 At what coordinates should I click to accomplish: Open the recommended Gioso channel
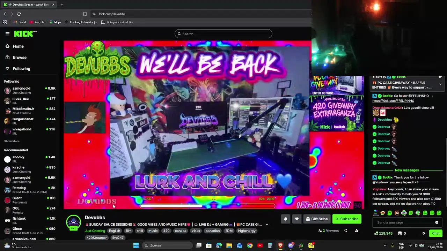[x=30, y=230]
